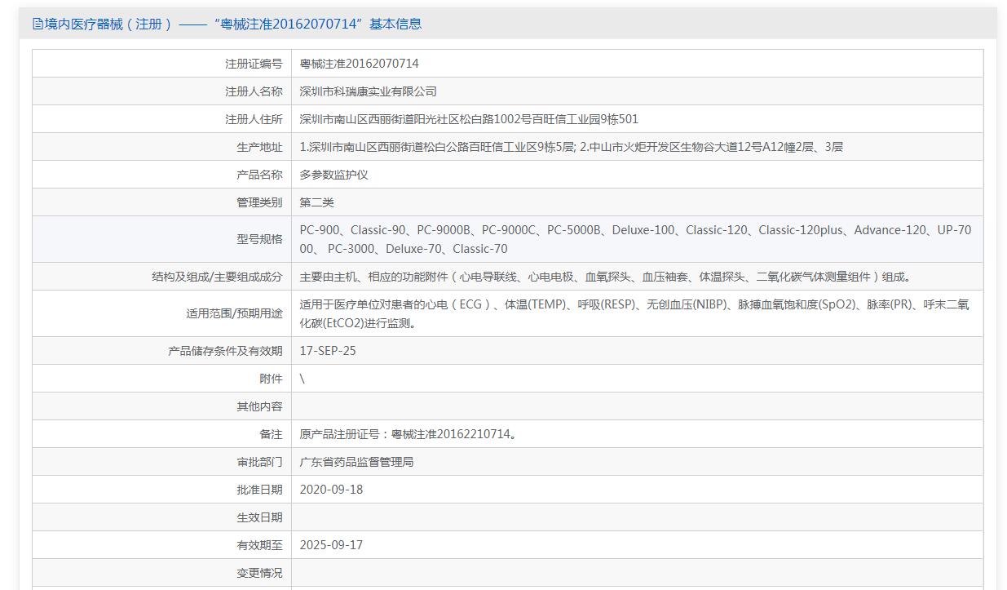Click the label '批准日期'
The height and width of the screenshot is (590, 1007).
pyautogui.click(x=259, y=490)
